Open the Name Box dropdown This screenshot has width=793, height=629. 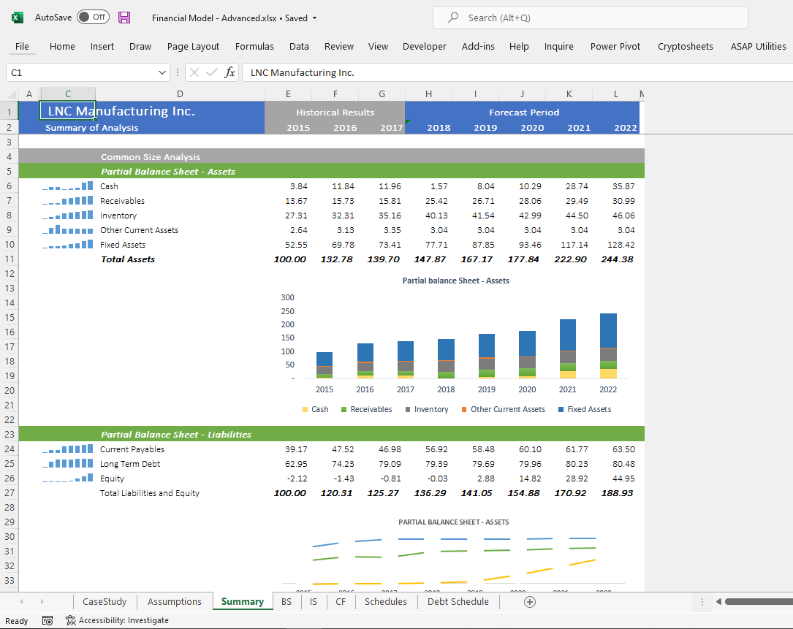(x=162, y=72)
